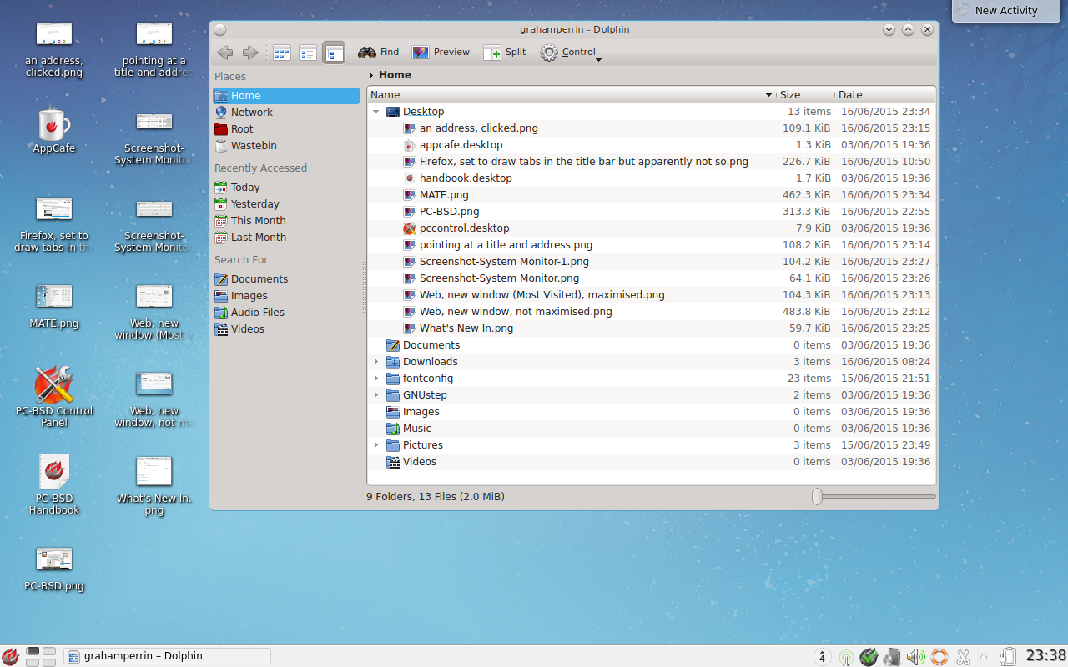1068x667 pixels.
Task: Expand the fontconfig folder
Action: pos(376,379)
